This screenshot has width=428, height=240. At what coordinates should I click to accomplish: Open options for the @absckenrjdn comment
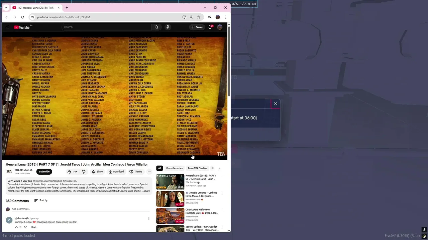coord(149,218)
